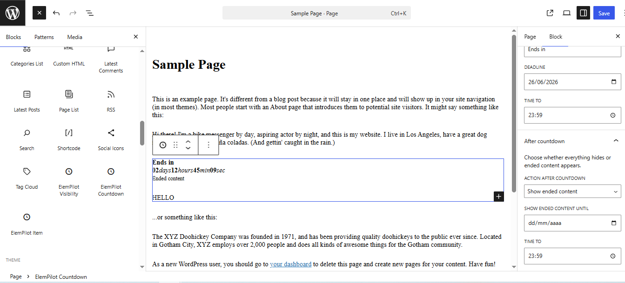
Task: Save the page
Action: [x=604, y=13]
